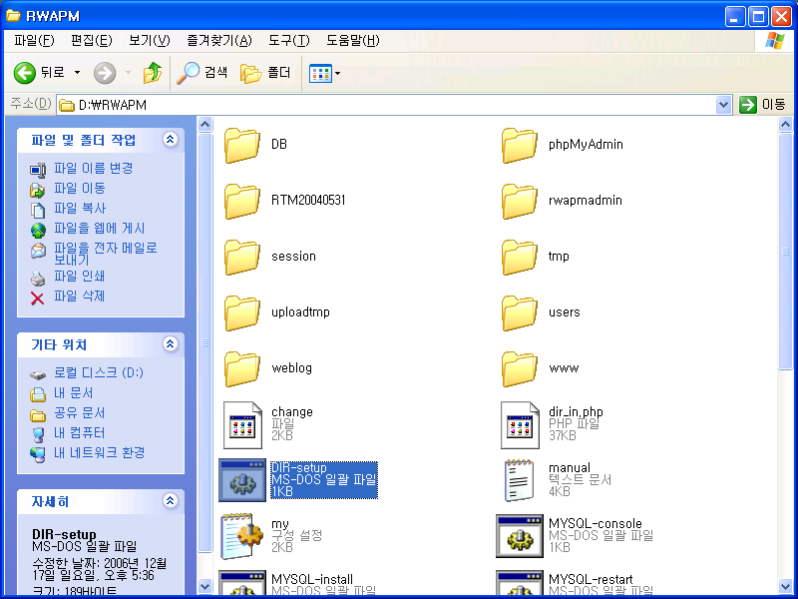Viewport: 798px width, 599px height.
Task: Select the change file icon
Action: point(242,425)
